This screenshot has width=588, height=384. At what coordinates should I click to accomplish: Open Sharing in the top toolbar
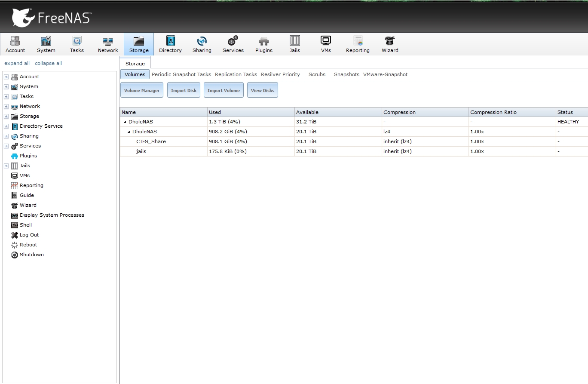click(202, 44)
